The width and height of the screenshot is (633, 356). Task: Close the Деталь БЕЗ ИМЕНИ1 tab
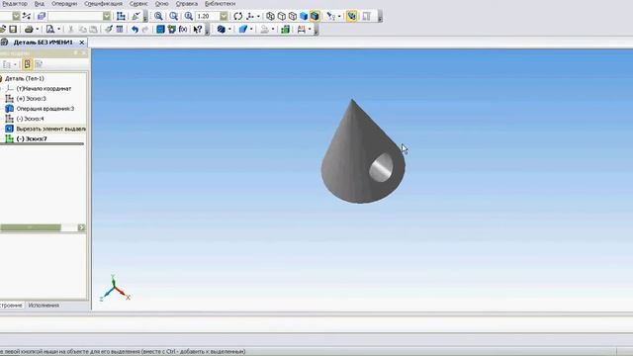pyautogui.click(x=82, y=43)
